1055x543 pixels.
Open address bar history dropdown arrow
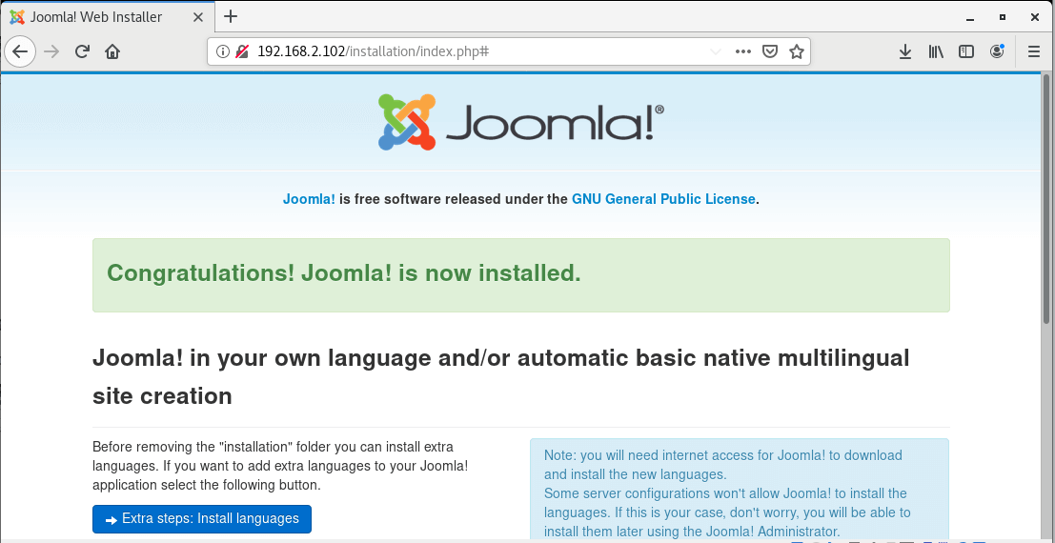click(716, 51)
